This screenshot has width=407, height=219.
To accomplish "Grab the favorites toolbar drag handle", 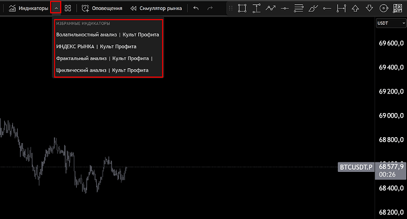I will click(231, 8).
